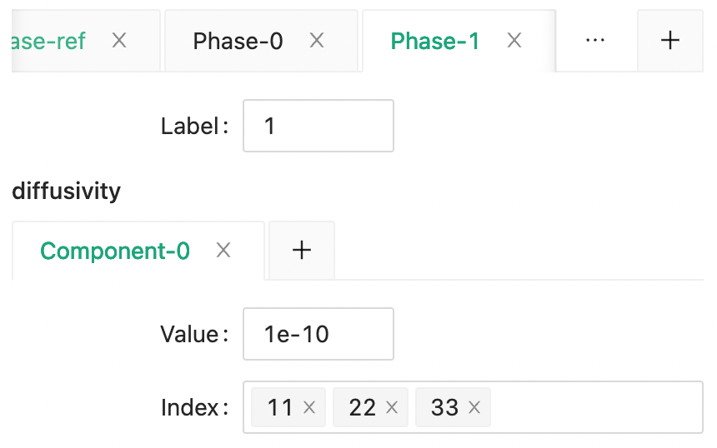Select the Component-0 tab
Viewport: 717px width, 448px height.
(115, 251)
